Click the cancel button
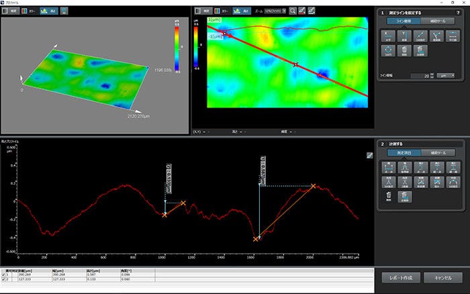This screenshot has height=294, width=470. (x=442, y=277)
